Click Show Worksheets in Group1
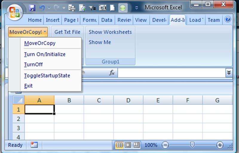This screenshot has width=239, height=153. pyautogui.click(x=110, y=32)
